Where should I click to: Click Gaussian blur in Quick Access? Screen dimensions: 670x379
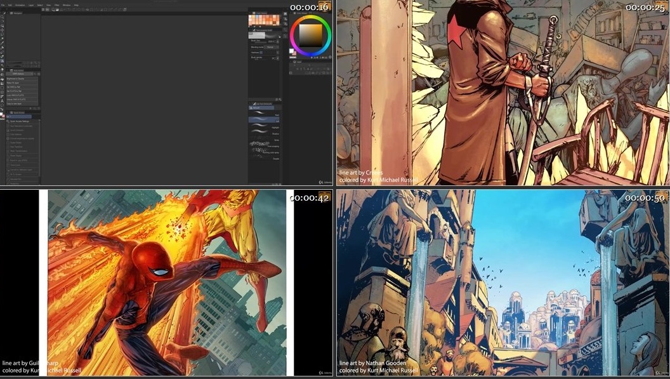[22, 179]
